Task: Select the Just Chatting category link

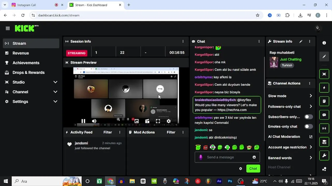Action: click(x=290, y=59)
